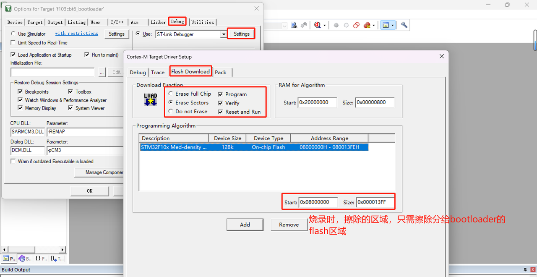Toggle the Verify checkbox

(x=221, y=103)
